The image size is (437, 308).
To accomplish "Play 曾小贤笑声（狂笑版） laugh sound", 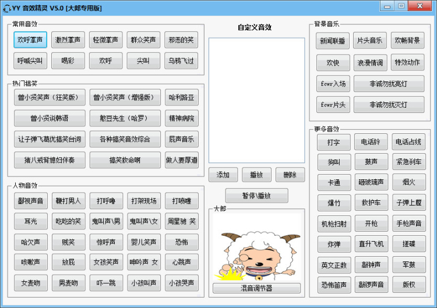I will pos(50,98).
